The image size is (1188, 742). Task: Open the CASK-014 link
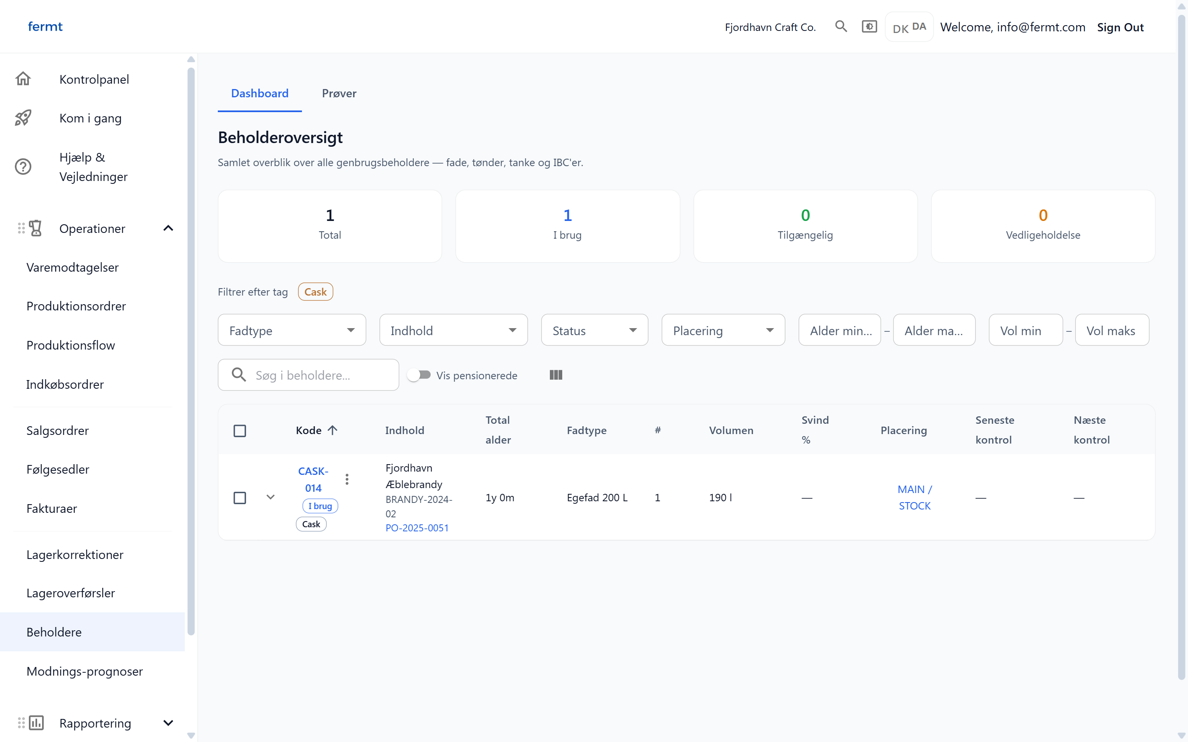point(313,479)
